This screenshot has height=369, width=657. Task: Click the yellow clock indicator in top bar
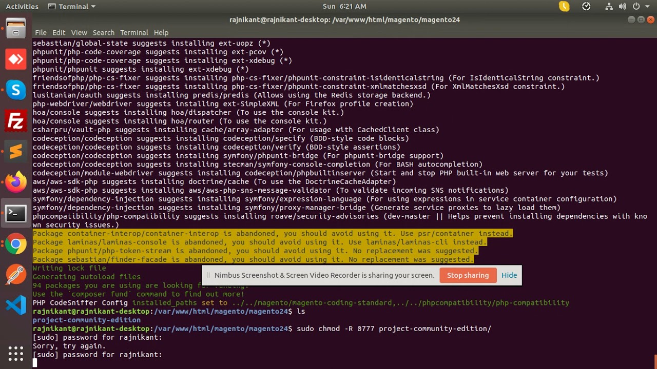(x=564, y=7)
